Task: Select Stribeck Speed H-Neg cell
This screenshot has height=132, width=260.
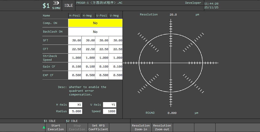Action: [89, 58]
